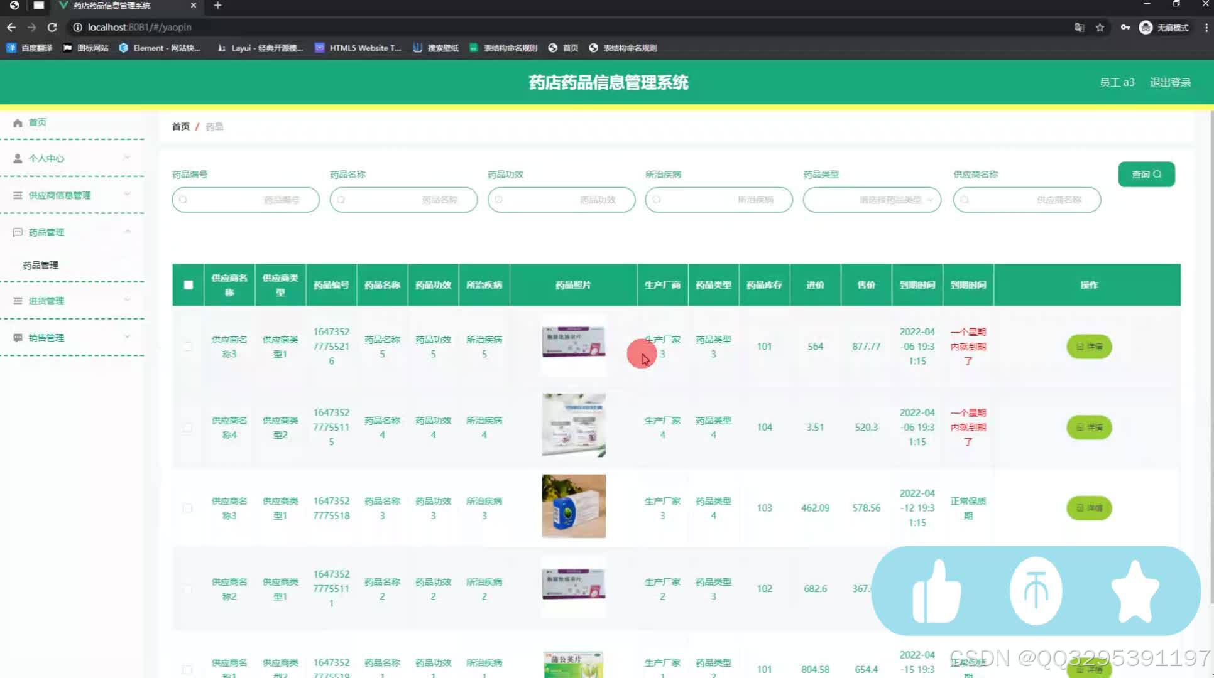Click the drug photo in the 药品名称4 row

[574, 426]
